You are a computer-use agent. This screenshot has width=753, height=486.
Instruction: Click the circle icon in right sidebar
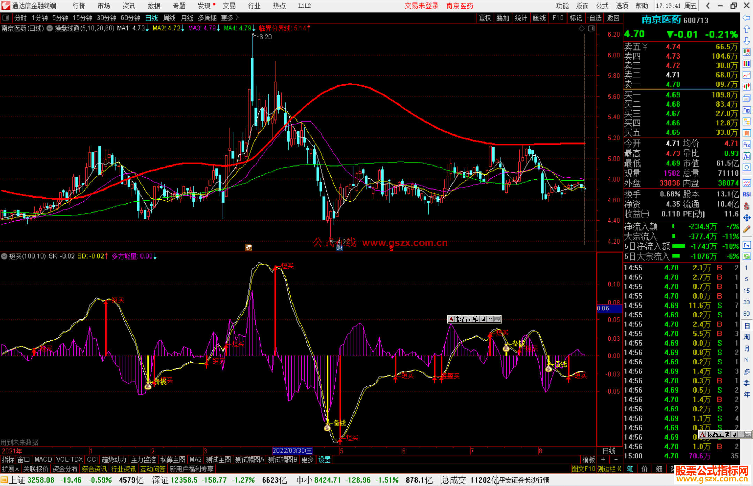[746, 168]
